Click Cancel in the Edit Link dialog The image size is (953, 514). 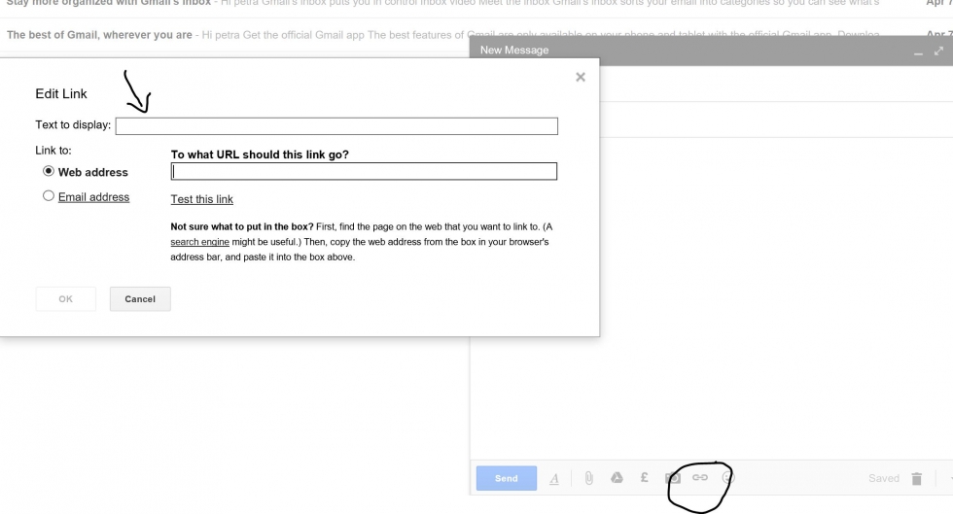pyautogui.click(x=140, y=299)
